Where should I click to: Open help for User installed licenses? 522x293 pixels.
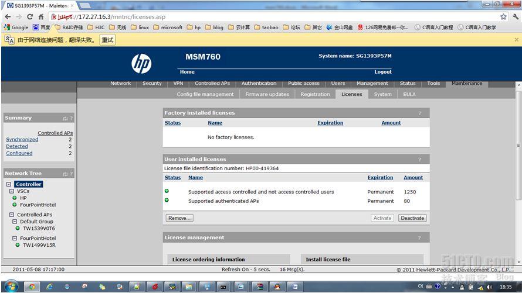point(420,159)
